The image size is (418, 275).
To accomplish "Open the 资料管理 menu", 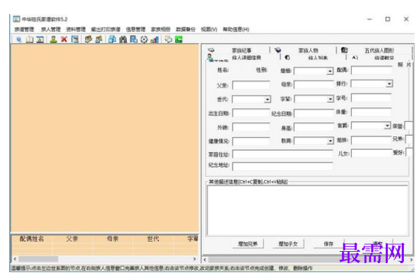I will pos(76,30).
